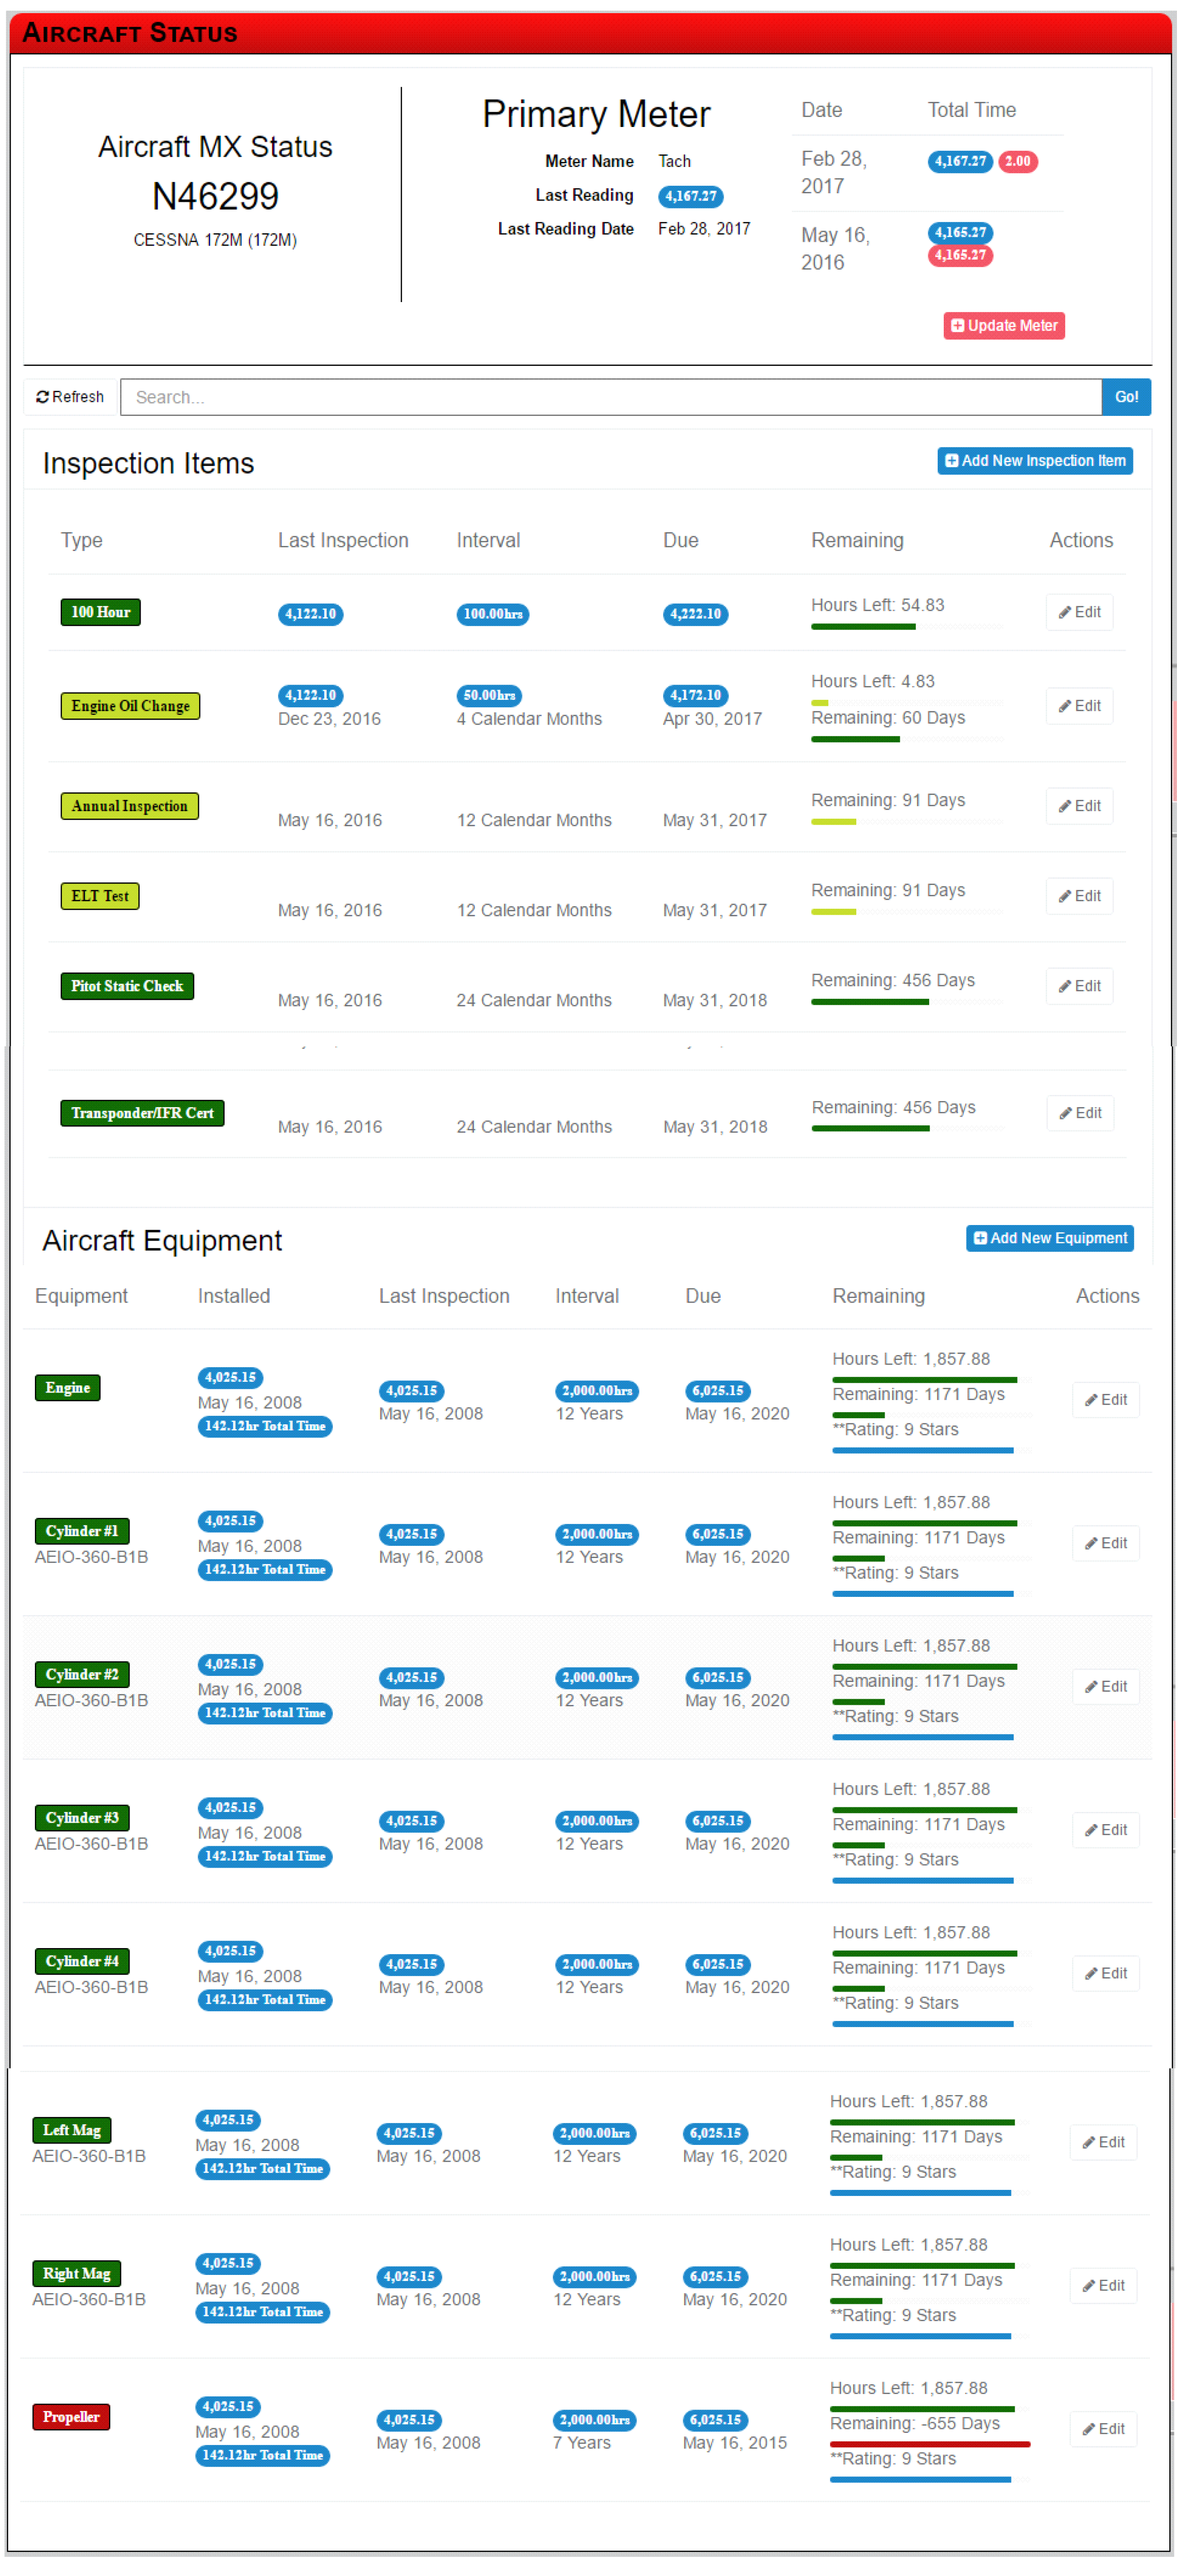Click Apr 30, 2017 due date
The width and height of the screenshot is (1183, 2576).
[x=713, y=719]
